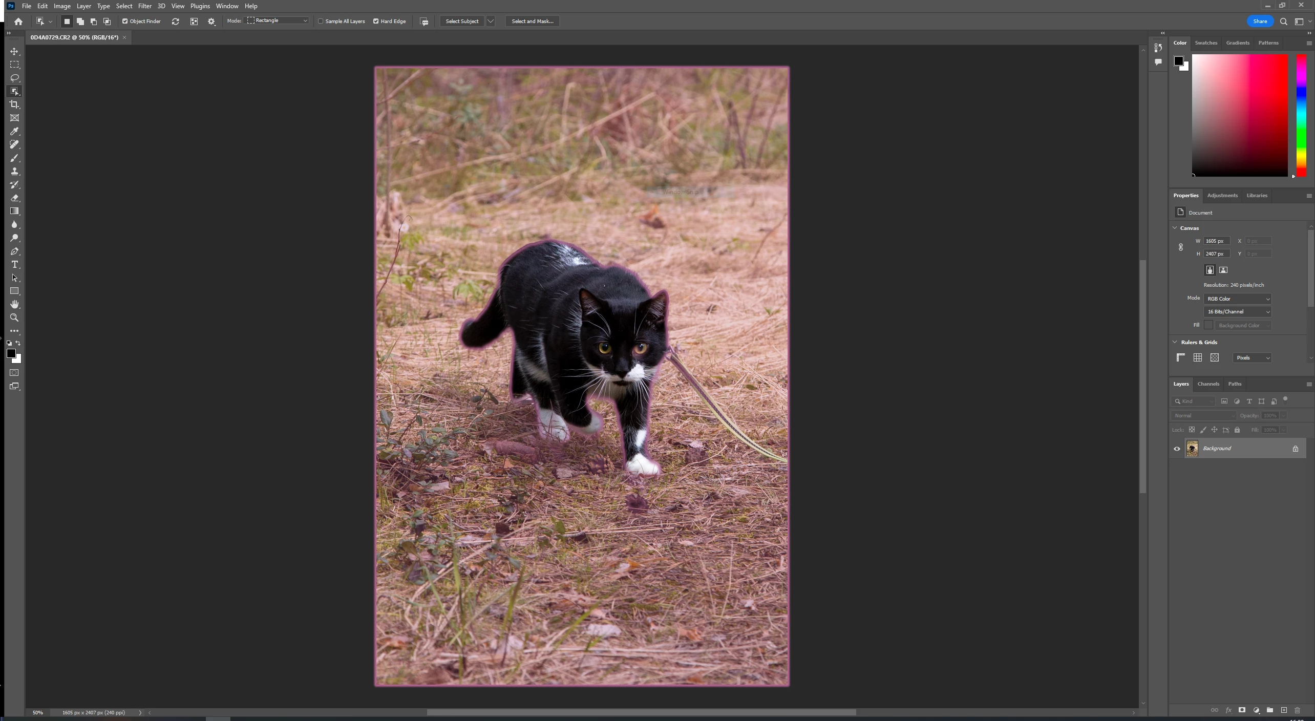1315x721 pixels.
Task: Hide the Background layer visibility
Action: (x=1177, y=449)
